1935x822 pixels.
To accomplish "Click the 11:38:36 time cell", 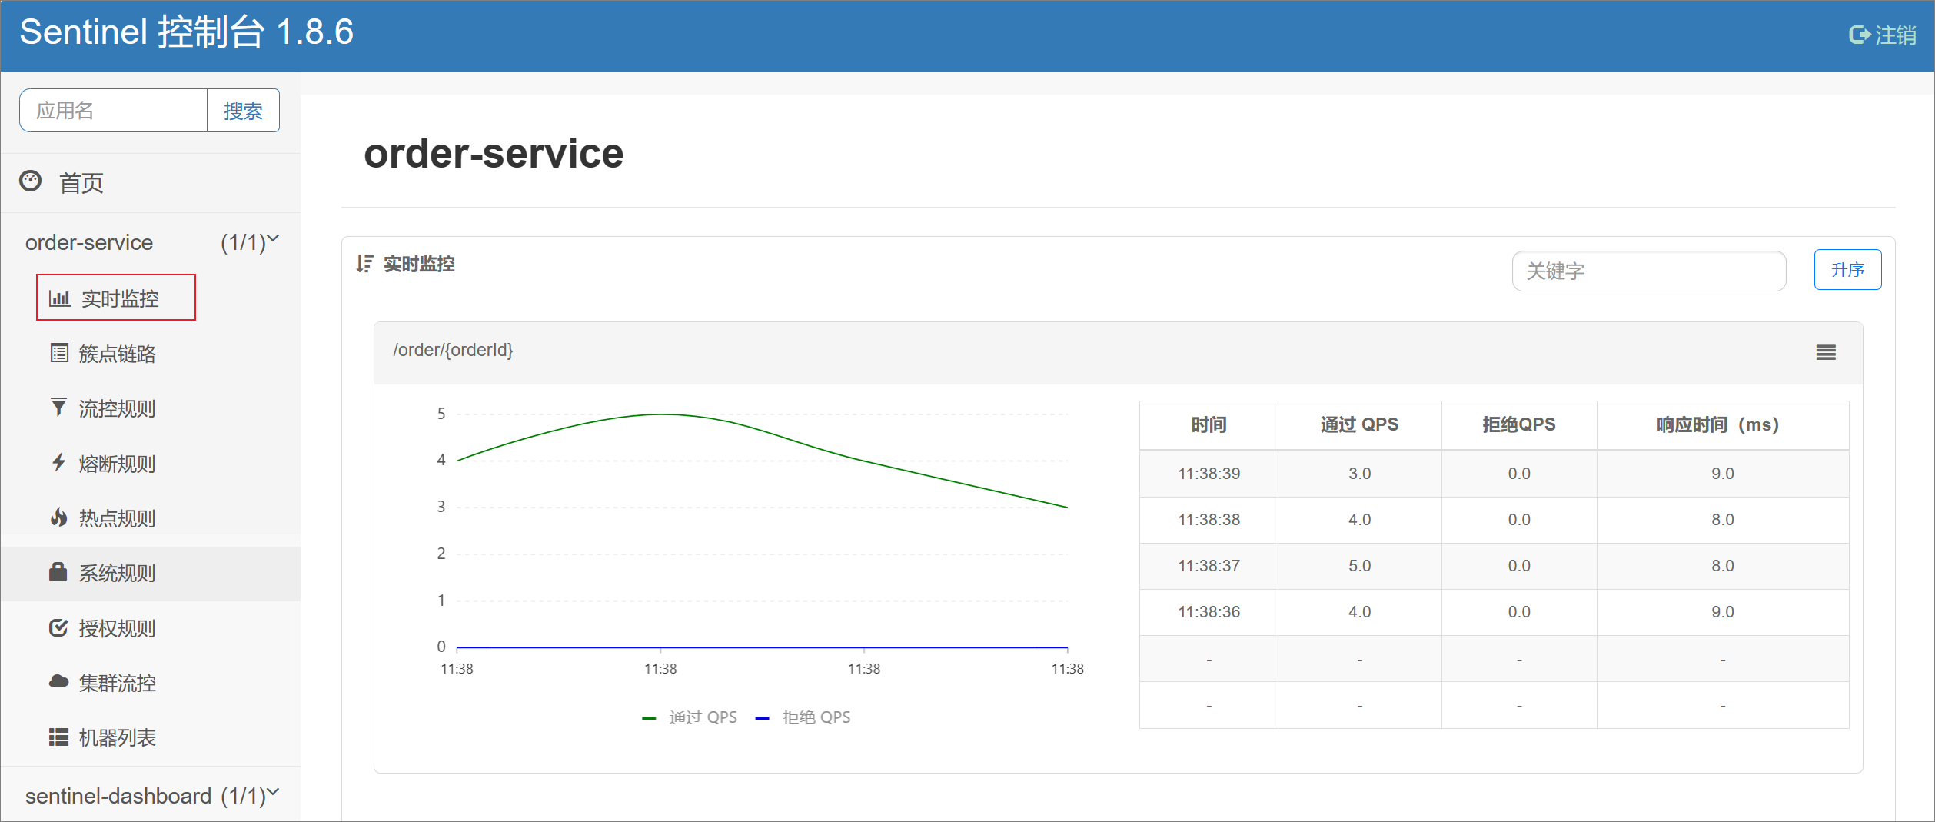I will point(1209,612).
